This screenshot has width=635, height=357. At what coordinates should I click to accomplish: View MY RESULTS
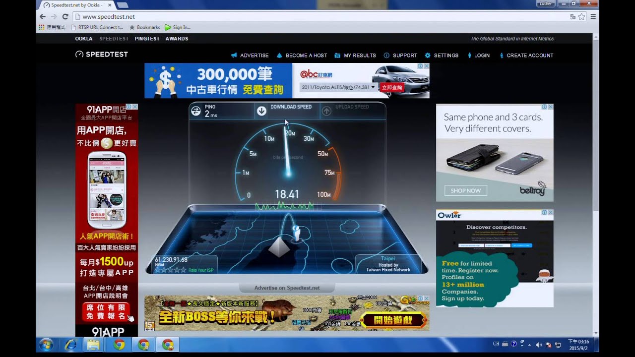point(355,56)
